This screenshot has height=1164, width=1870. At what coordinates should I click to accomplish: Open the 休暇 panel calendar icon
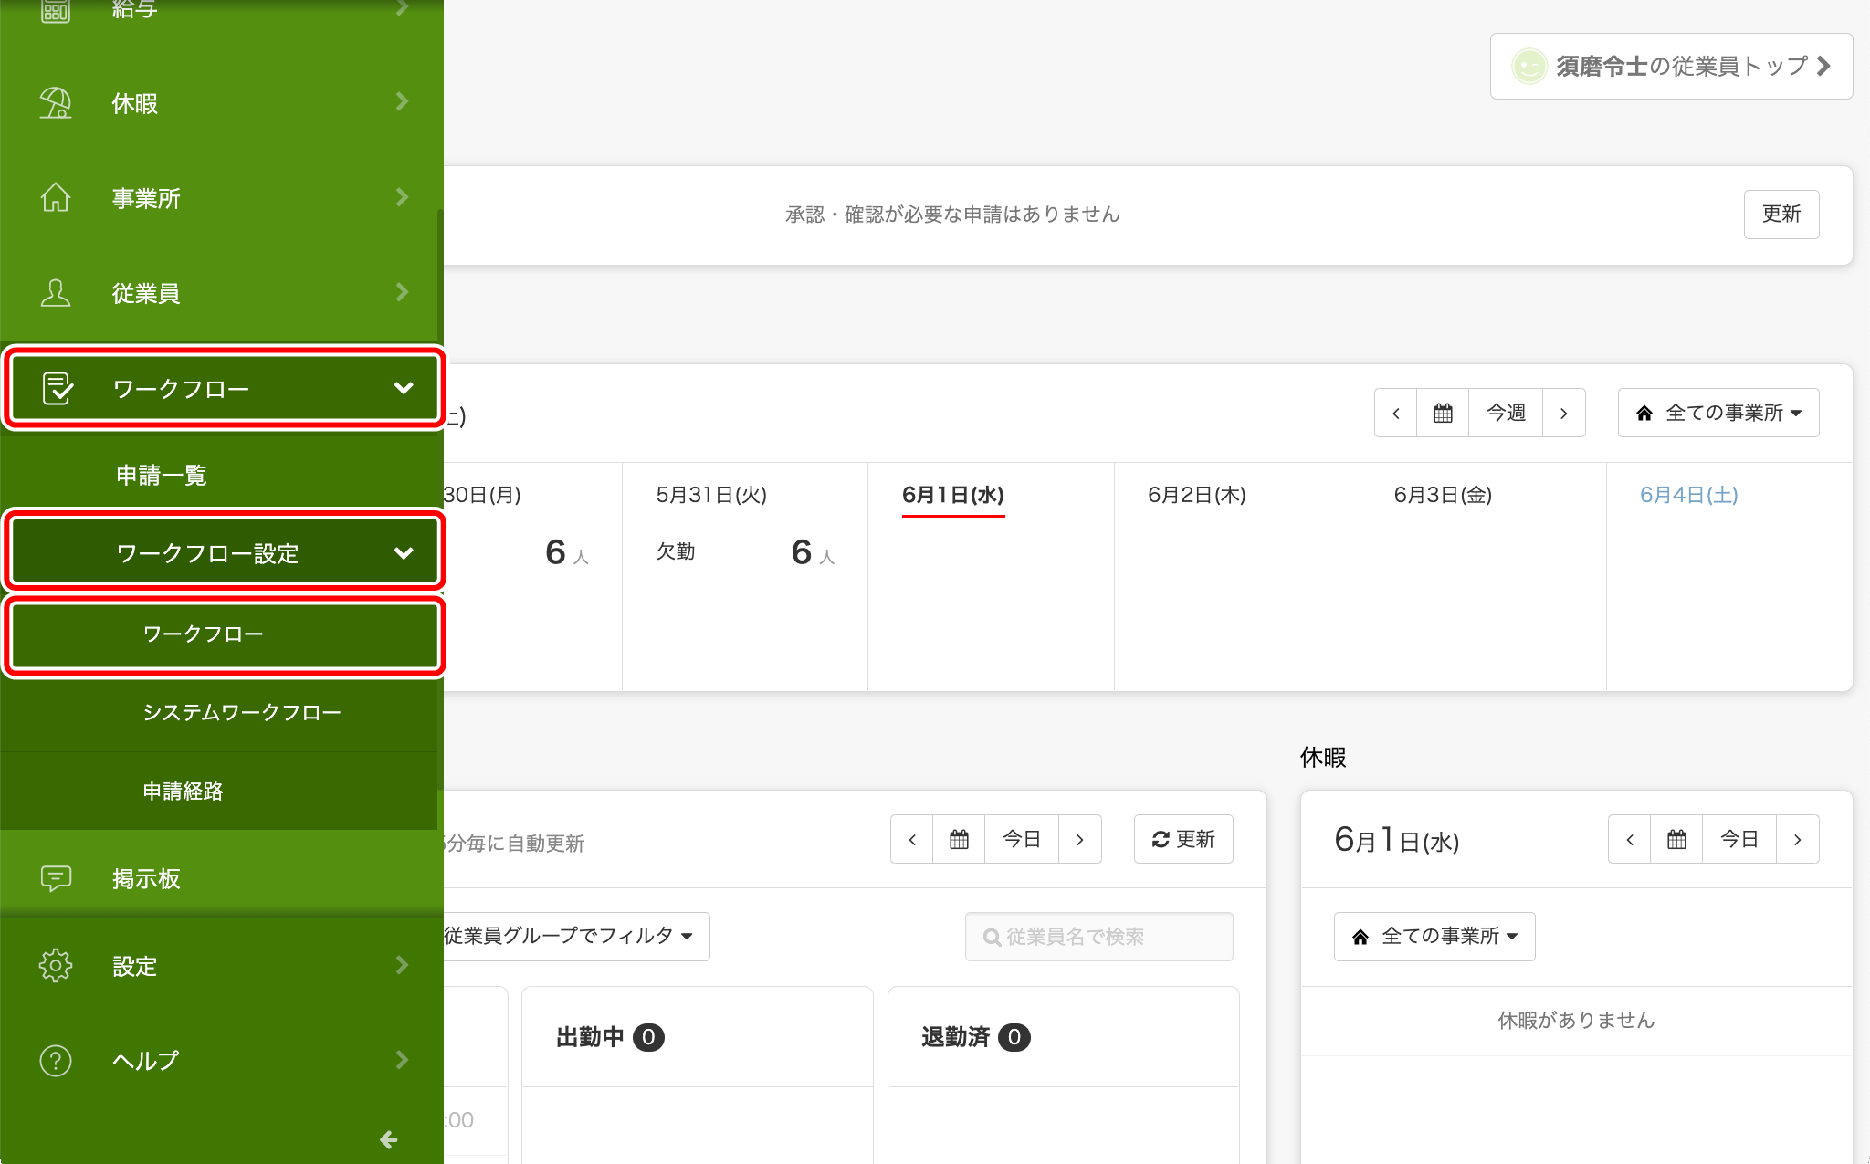point(1676,839)
